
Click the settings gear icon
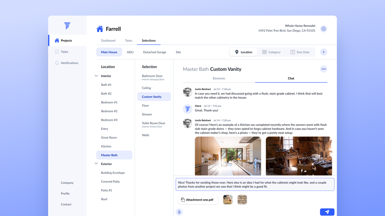point(324,29)
